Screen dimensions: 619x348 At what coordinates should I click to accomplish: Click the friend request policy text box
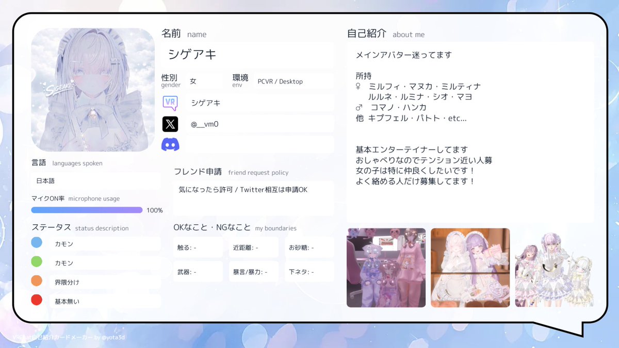click(253, 198)
